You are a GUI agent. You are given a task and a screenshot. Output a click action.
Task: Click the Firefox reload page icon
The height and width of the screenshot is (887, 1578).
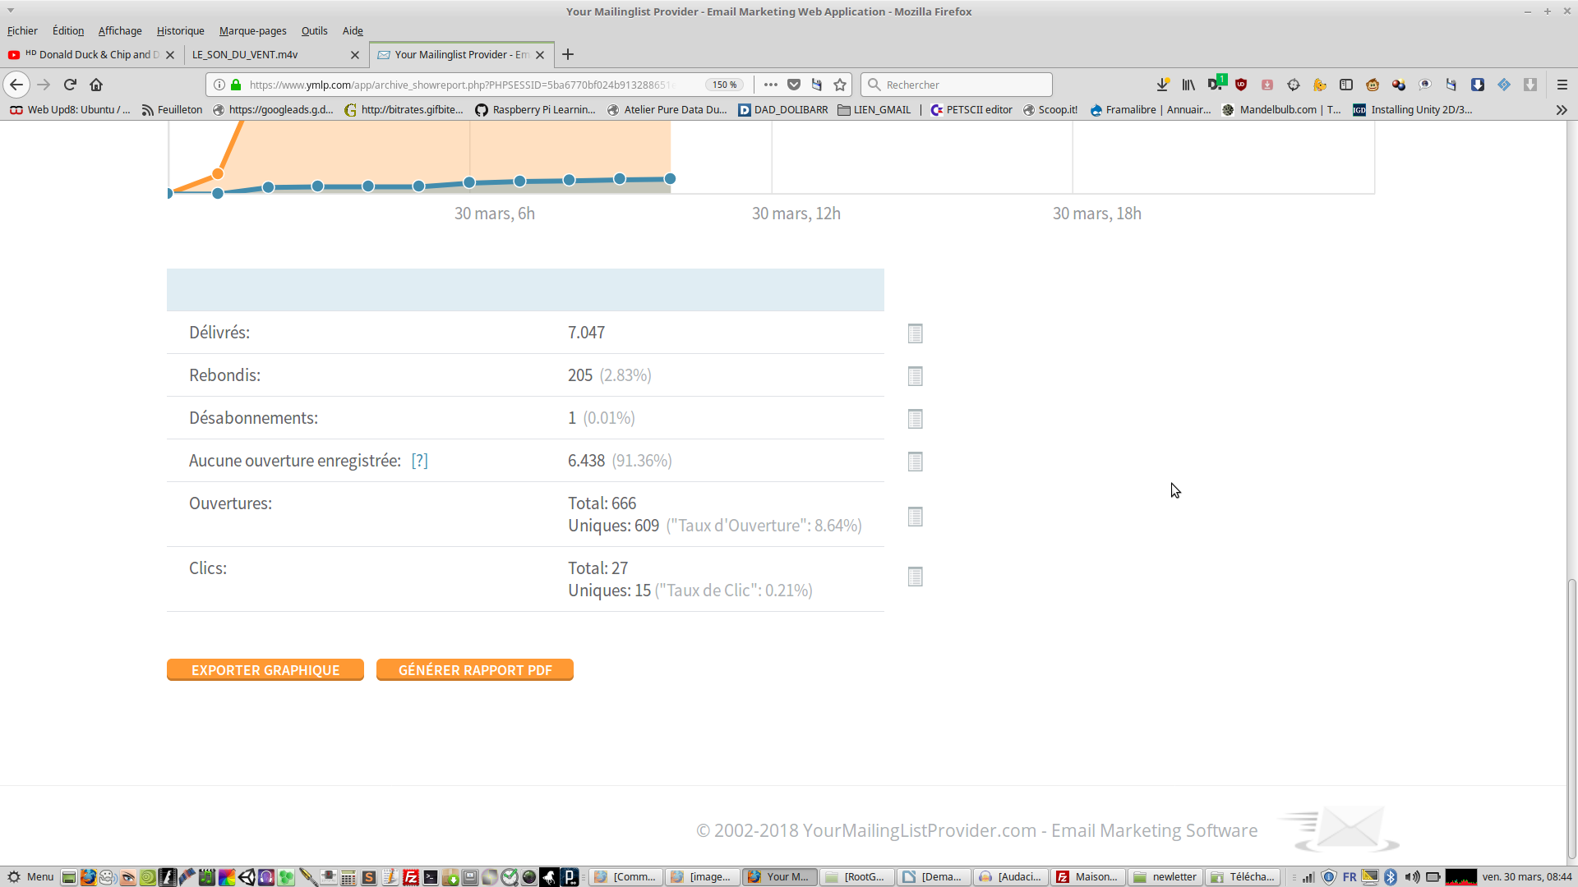(x=70, y=85)
